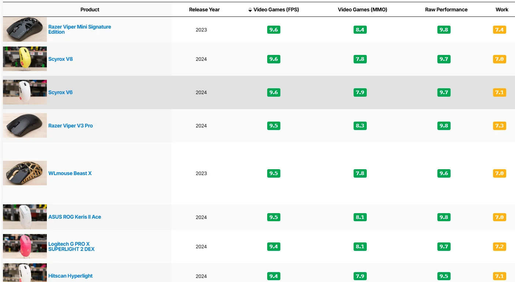Click the Hitscan Hyperlight product link
Image resolution: width=515 pixels, height=282 pixels.
[x=70, y=276]
